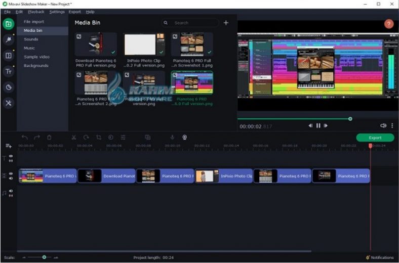This screenshot has width=399, height=263.
Task: Open the Playback menu
Action: click(x=36, y=12)
